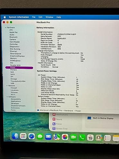The width and height of the screenshot is (119, 159).
Task: Click the battery serial number value
Action: tap(67, 34)
